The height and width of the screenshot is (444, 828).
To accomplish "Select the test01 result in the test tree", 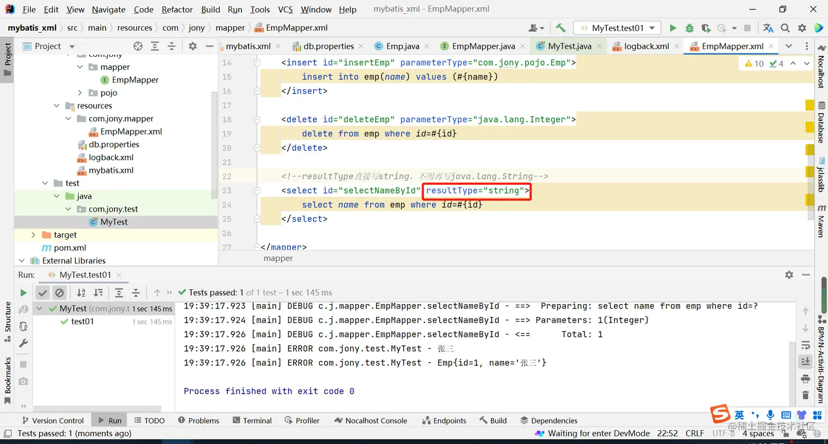I will pos(82,322).
